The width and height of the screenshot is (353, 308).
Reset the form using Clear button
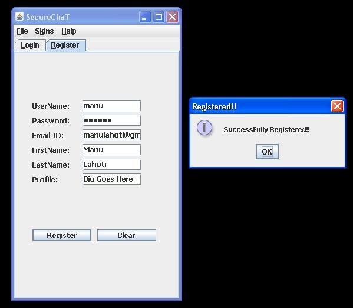point(127,235)
